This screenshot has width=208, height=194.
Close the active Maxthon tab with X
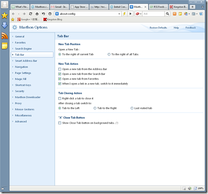coord(146,7)
